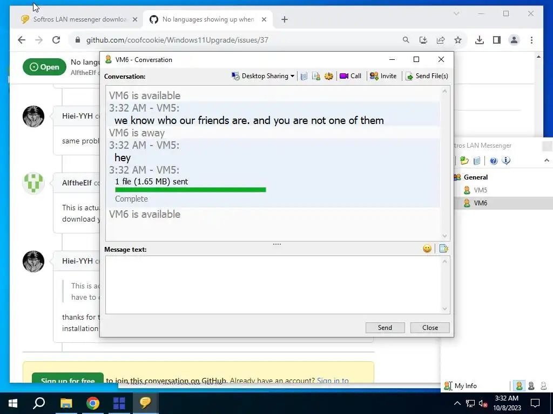Open a new Chrome tab
This screenshot has height=414, width=553.
285,20
